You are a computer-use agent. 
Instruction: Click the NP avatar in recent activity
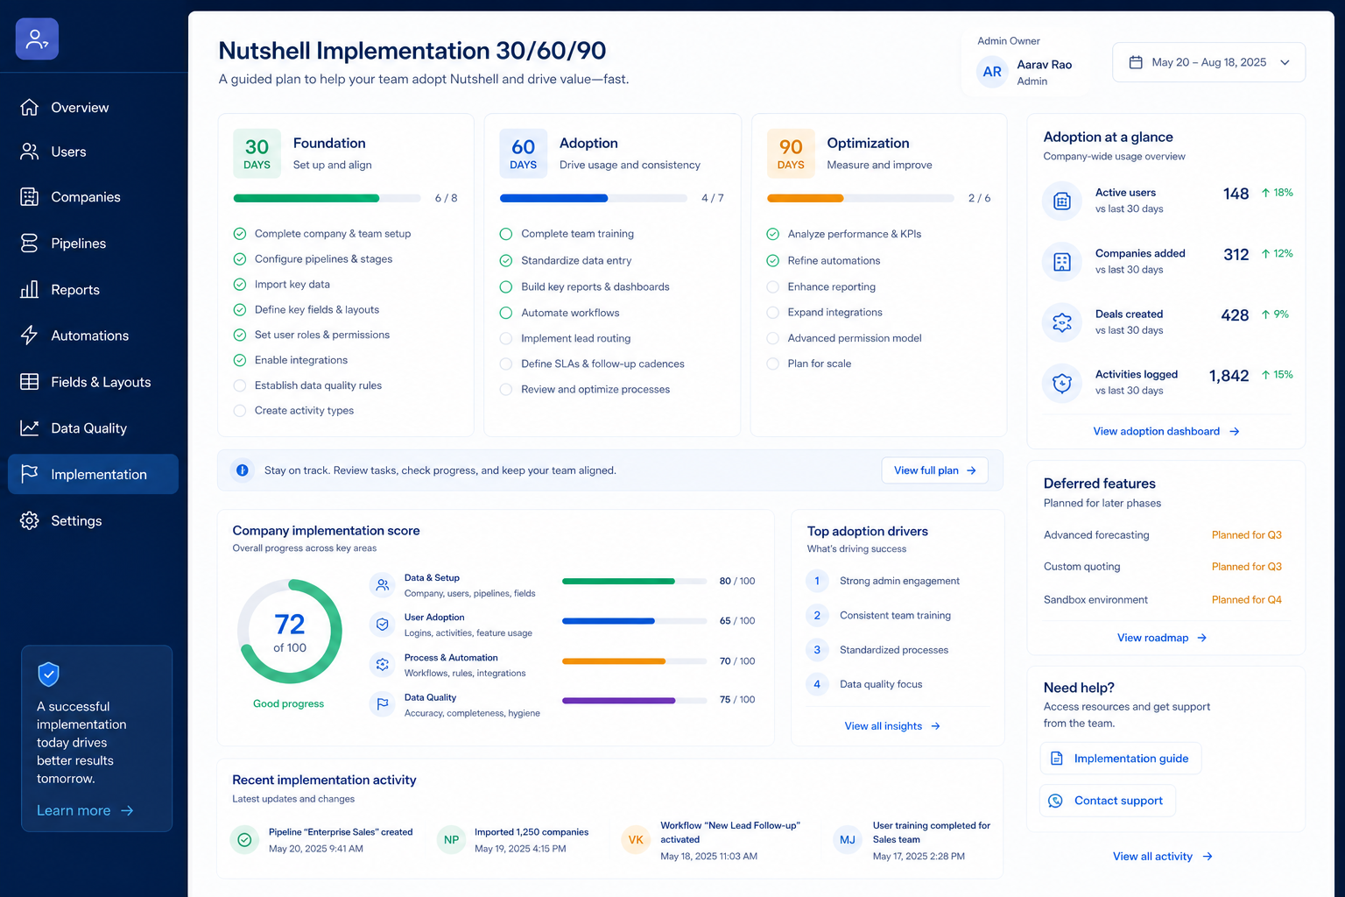click(452, 839)
